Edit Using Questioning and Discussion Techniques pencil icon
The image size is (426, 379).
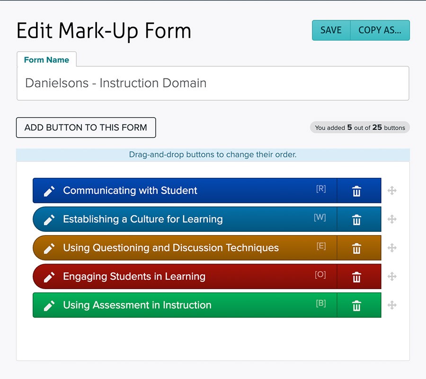pyautogui.click(x=49, y=248)
